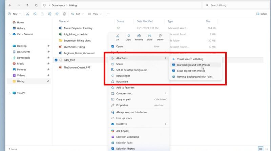Viewport: 271px width, 151px height.
Task: Click the Copy icon in the toolbar
Action: [x=35, y=14]
